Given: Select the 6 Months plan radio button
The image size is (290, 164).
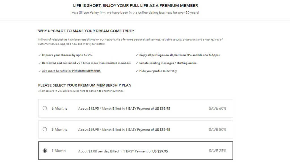Looking at the screenshot, I should 45,108.
